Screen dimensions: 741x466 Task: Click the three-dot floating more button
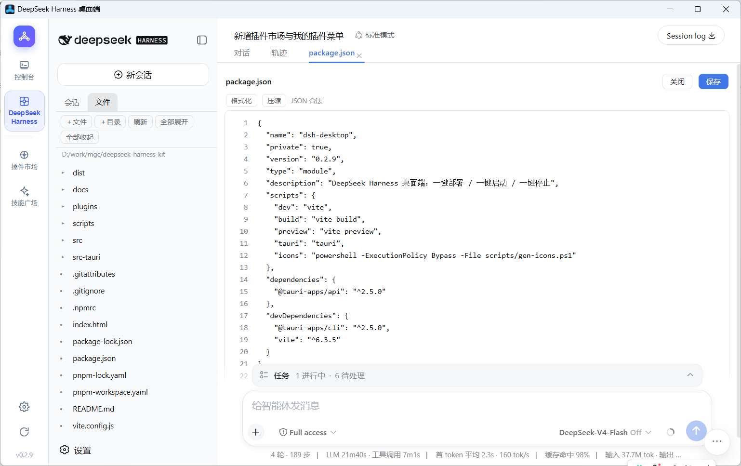click(717, 441)
